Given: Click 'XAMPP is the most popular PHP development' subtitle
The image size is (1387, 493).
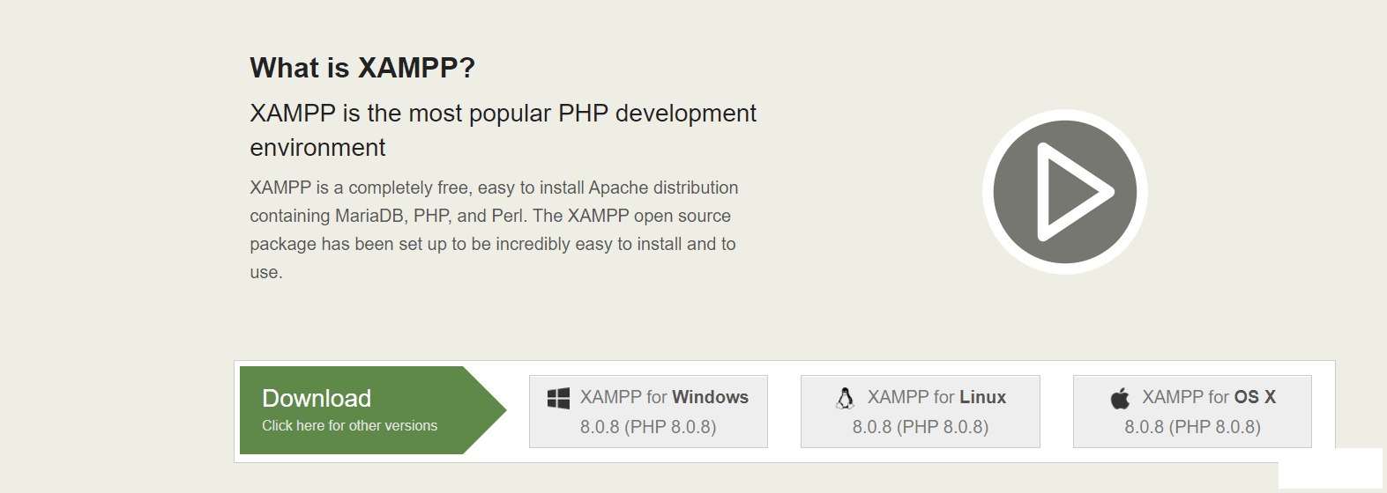Looking at the screenshot, I should tap(503, 130).
